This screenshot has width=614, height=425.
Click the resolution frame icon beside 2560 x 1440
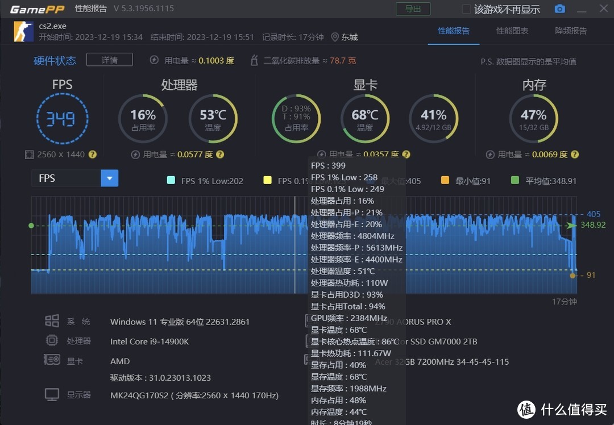point(30,155)
